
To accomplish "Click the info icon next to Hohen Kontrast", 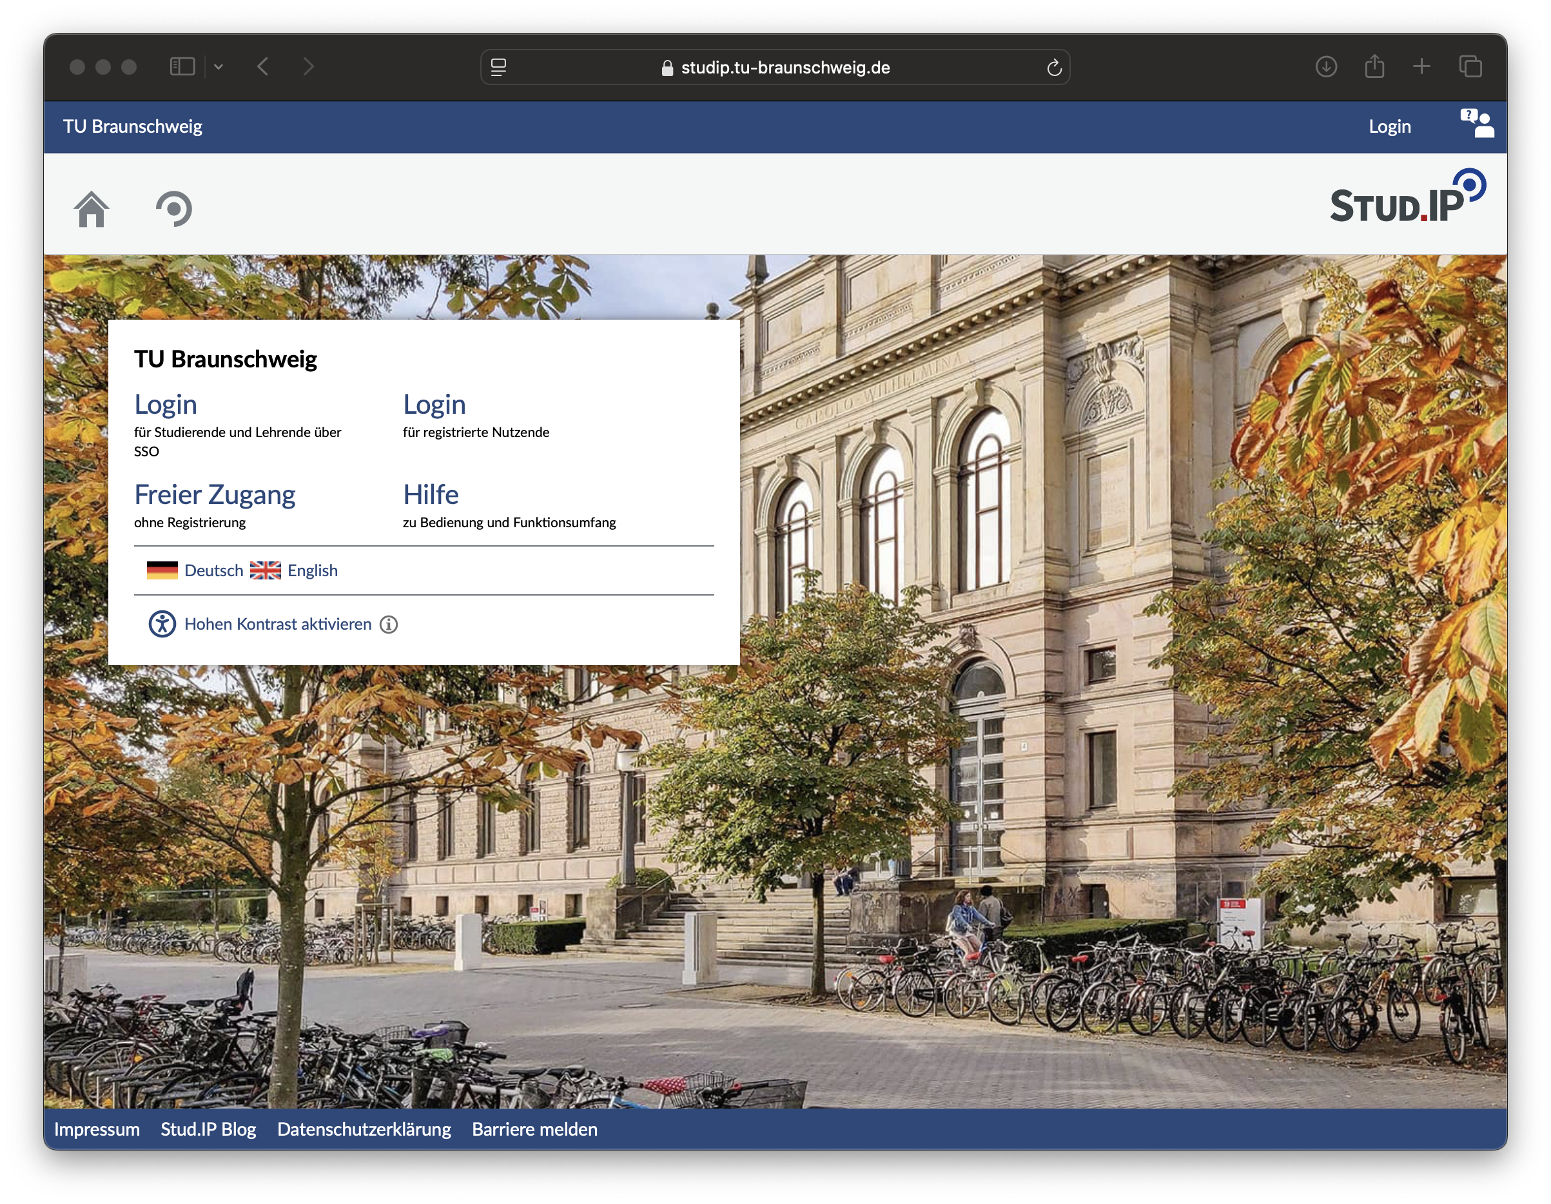I will pos(389,625).
